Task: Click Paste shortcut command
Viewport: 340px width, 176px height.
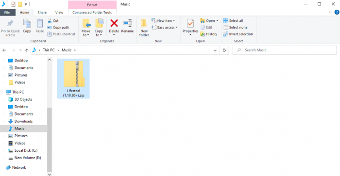Action: tap(61, 34)
